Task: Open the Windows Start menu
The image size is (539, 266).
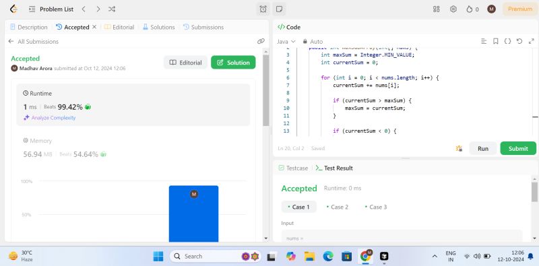Action: (x=158, y=256)
